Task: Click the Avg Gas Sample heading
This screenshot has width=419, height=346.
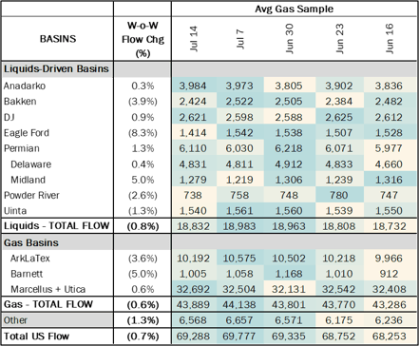Action: [x=295, y=9]
